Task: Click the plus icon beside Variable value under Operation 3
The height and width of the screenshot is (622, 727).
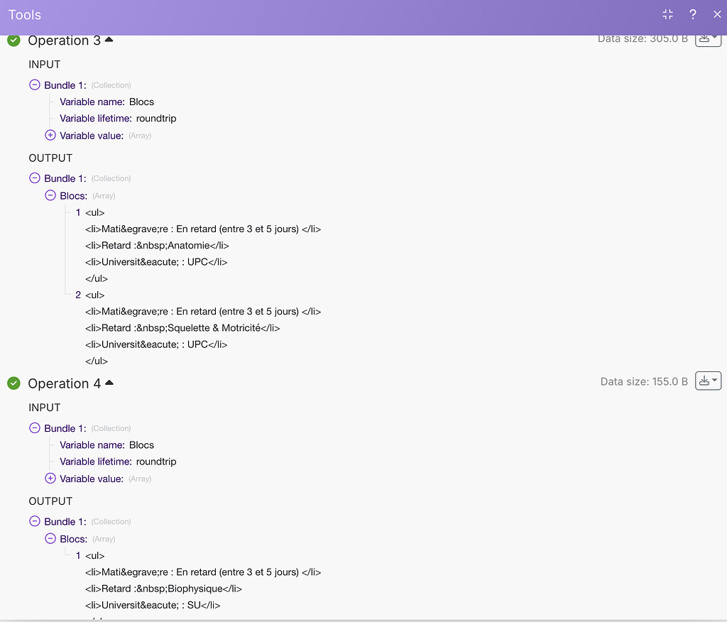Action: [50, 135]
